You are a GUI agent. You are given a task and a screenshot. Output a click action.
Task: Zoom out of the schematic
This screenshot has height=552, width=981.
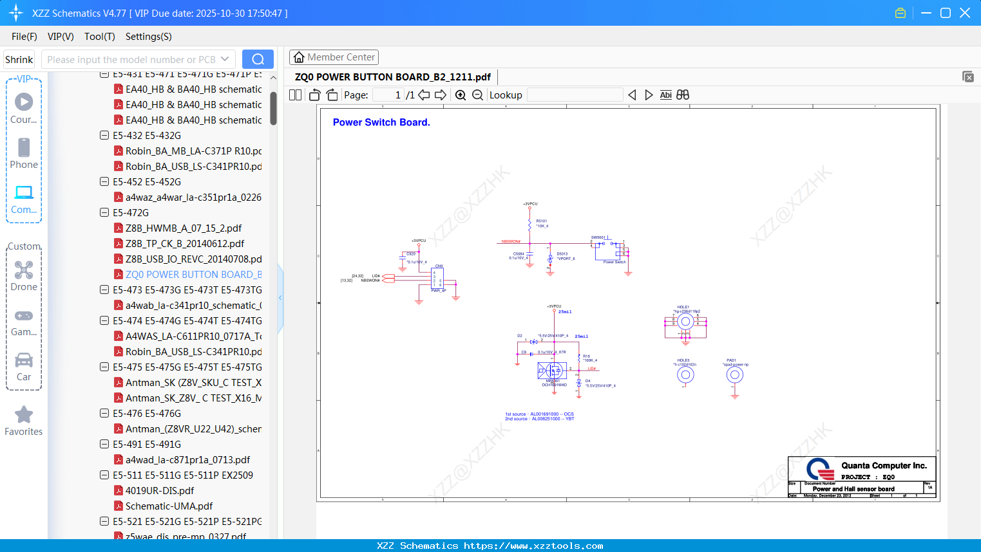[477, 95]
